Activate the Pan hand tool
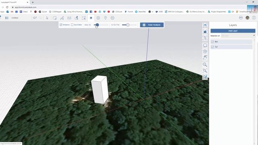 click(x=205, y=57)
